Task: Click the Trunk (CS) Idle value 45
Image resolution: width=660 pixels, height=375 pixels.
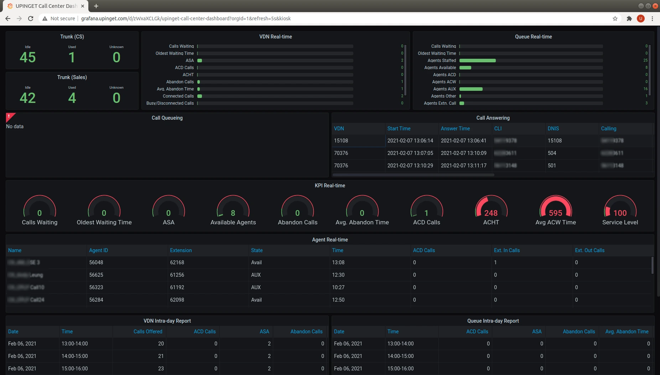Action: [x=28, y=57]
